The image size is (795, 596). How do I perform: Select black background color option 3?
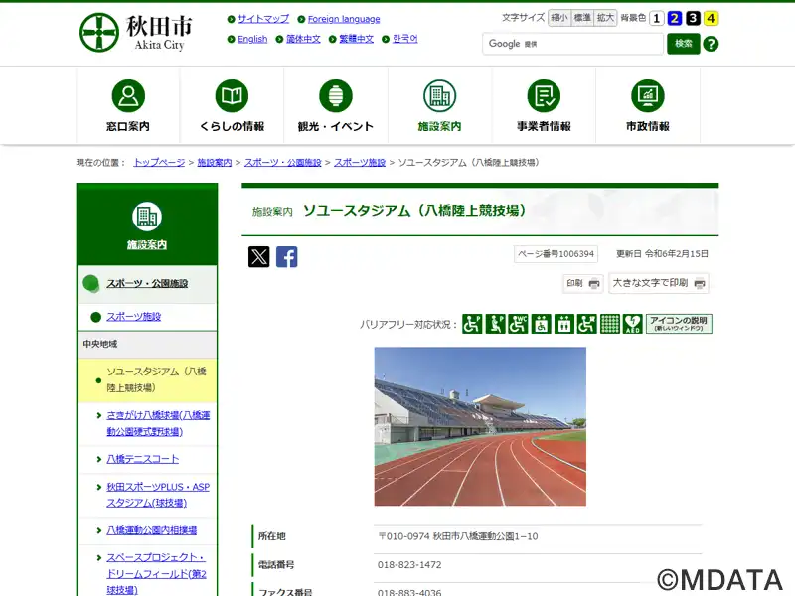tap(693, 18)
